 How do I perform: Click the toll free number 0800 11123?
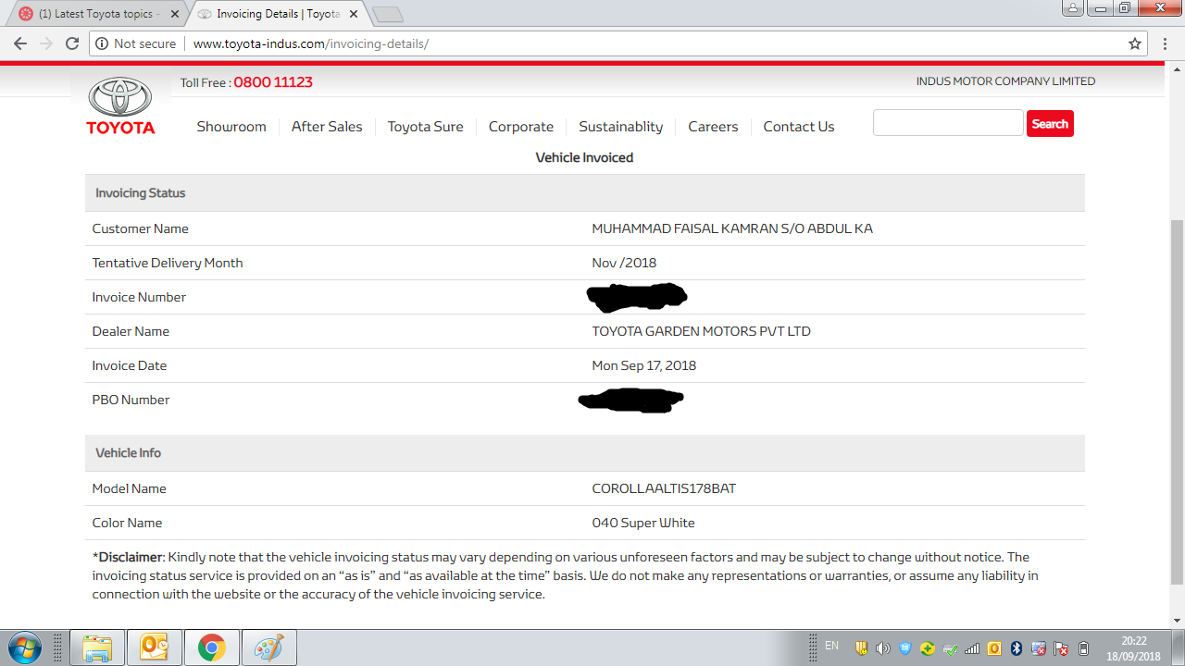[273, 82]
